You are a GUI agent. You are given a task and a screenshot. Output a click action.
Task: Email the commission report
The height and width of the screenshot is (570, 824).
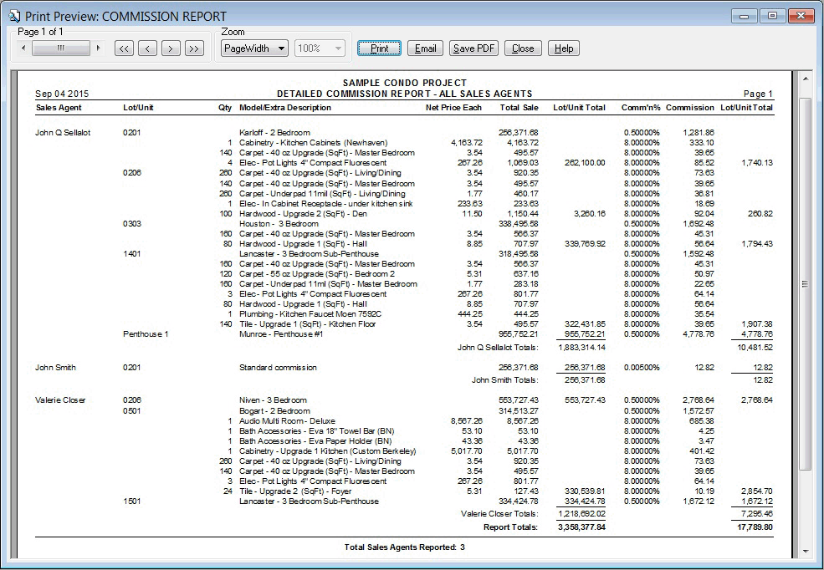[x=425, y=48]
